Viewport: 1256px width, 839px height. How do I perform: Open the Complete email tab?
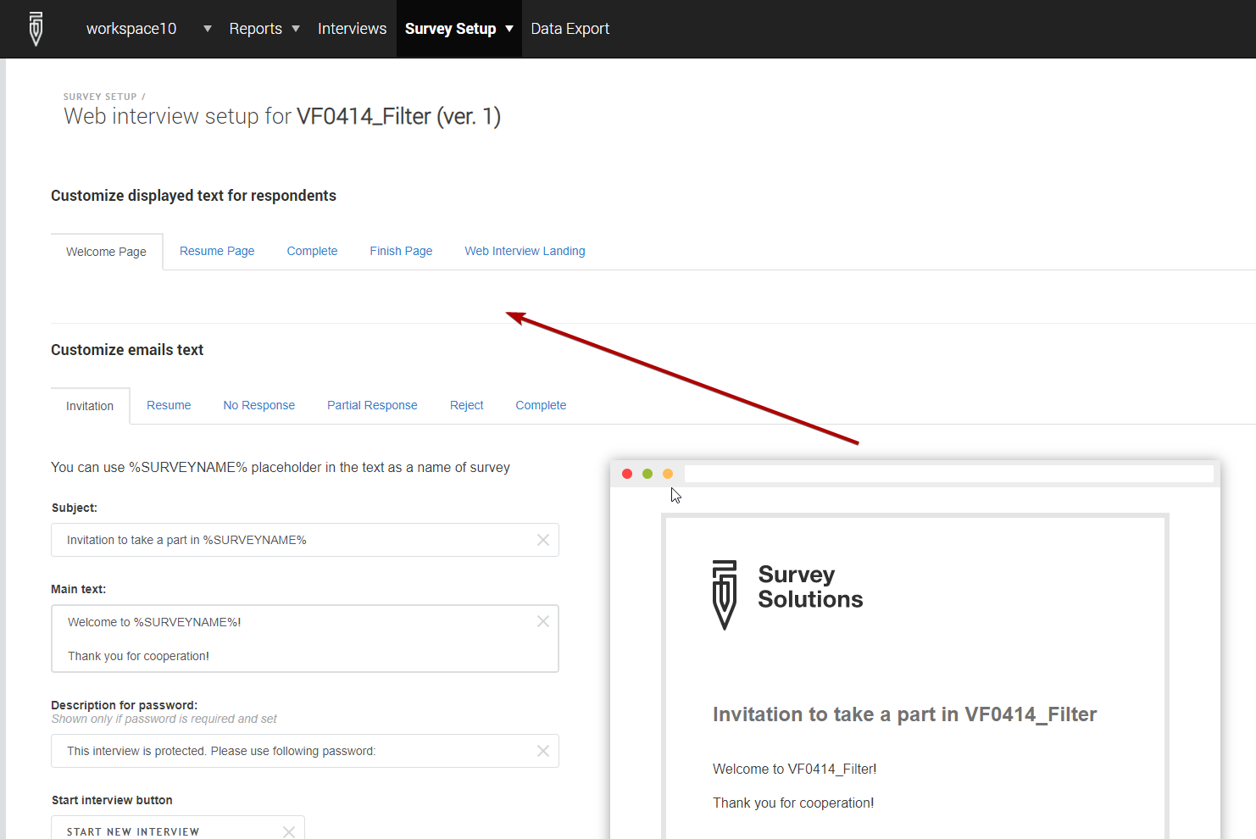click(x=541, y=405)
